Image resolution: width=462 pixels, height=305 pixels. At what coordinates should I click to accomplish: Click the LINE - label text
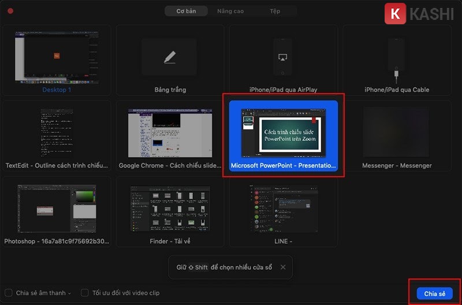pyautogui.click(x=283, y=241)
